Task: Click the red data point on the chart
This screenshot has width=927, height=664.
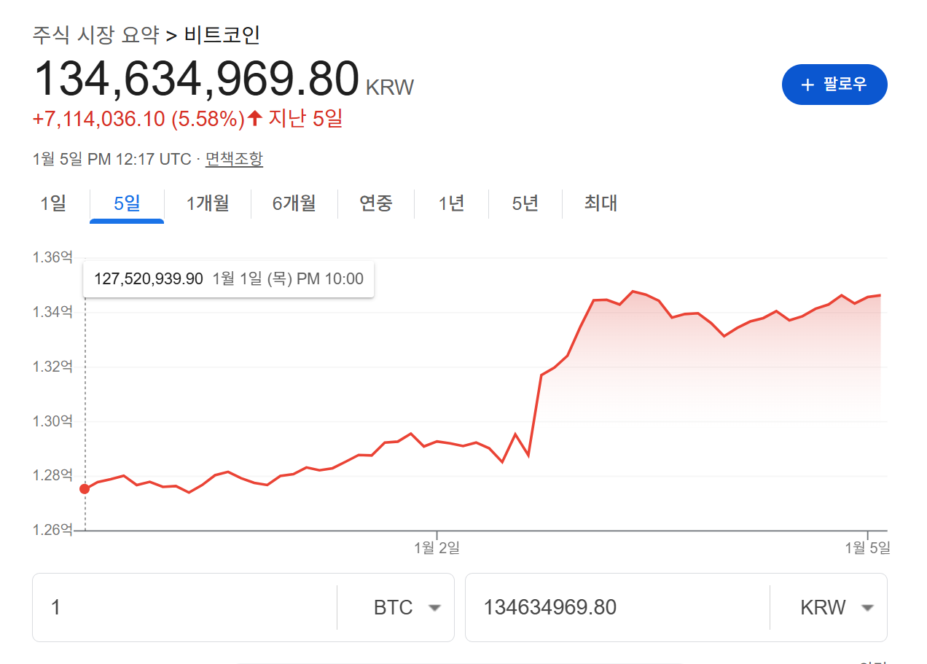Action: tap(85, 488)
